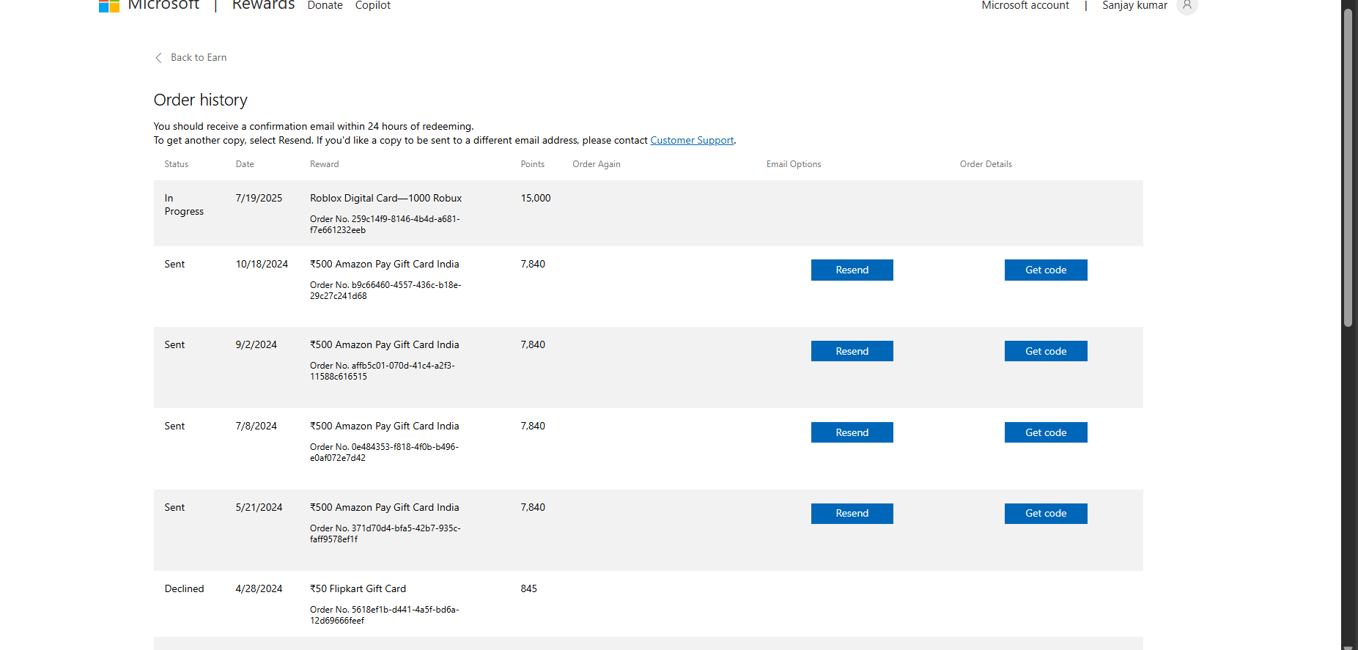Click the back arrow chevron icon
The image size is (1358, 650).
(x=158, y=58)
